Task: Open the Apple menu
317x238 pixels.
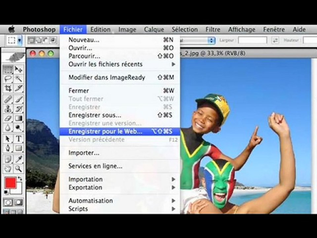Action: [x=12, y=29]
